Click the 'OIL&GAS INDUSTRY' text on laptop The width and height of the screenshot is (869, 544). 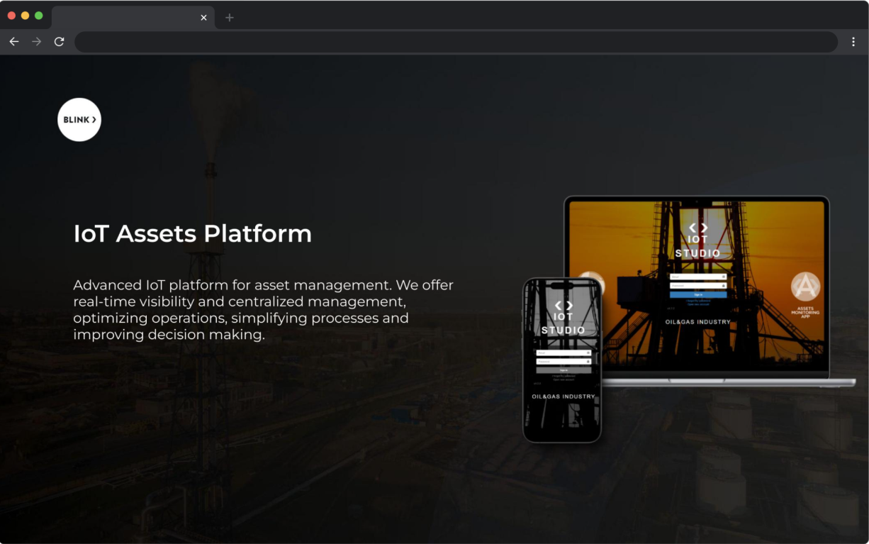(698, 322)
